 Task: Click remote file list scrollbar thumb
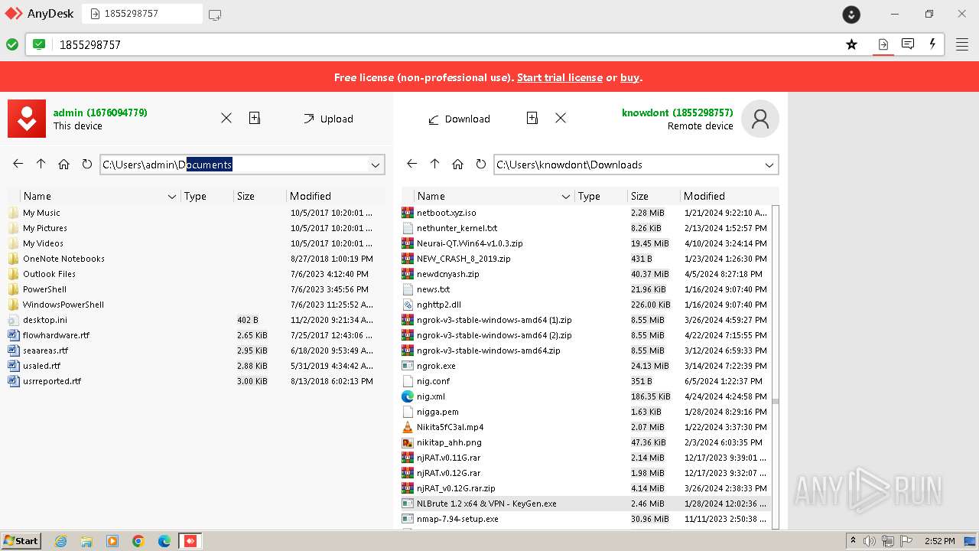point(776,401)
